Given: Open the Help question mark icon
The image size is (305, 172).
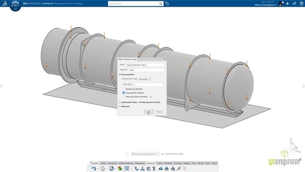Looking at the screenshot, I should [302, 3].
